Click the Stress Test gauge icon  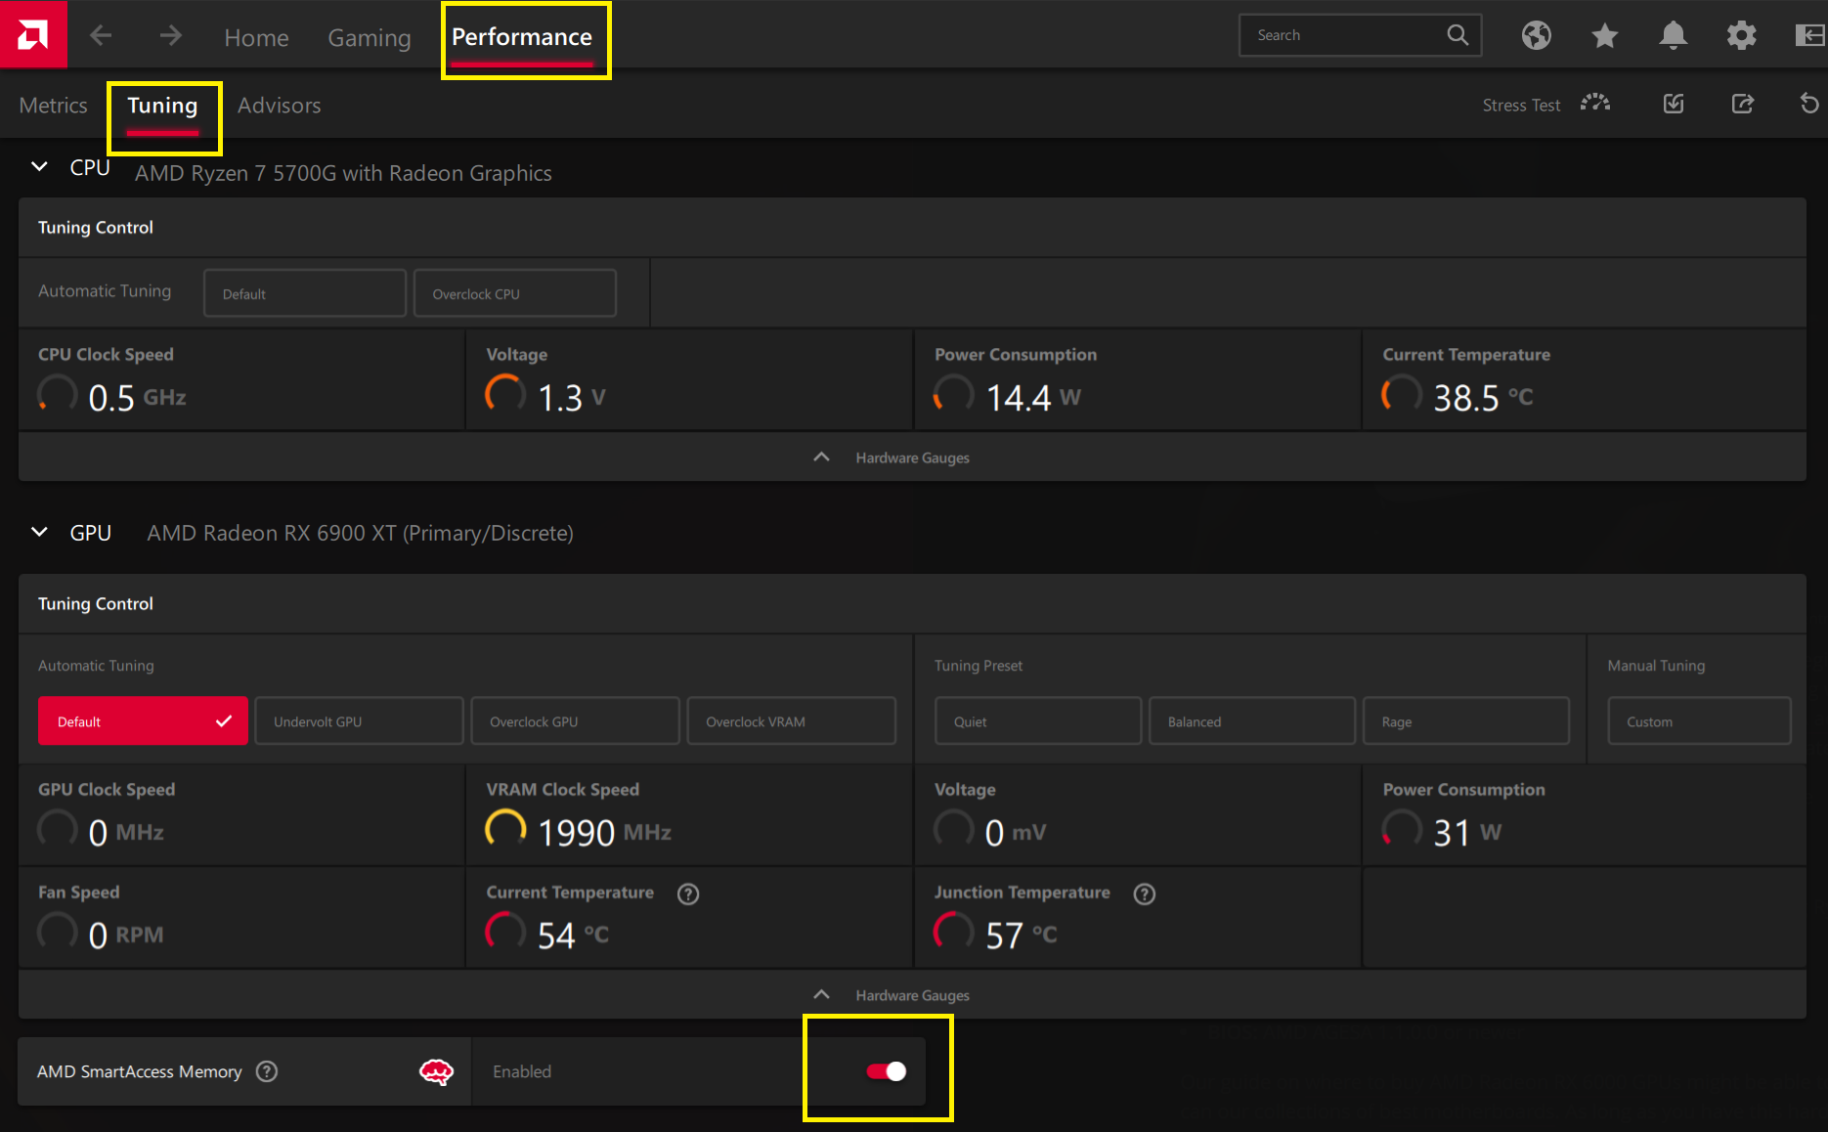1595,104
